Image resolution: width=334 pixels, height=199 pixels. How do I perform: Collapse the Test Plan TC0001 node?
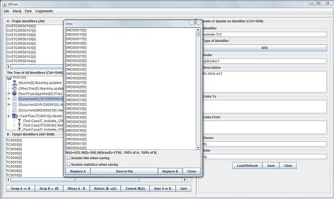9,116
